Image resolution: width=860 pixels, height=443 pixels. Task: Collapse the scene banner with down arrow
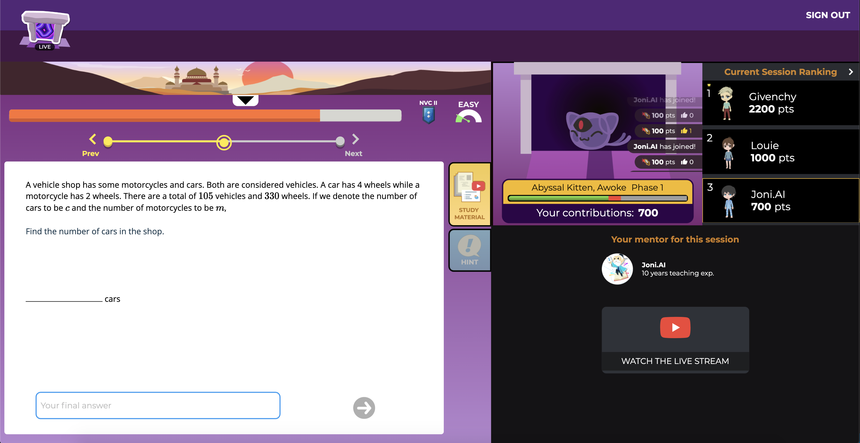point(245,100)
